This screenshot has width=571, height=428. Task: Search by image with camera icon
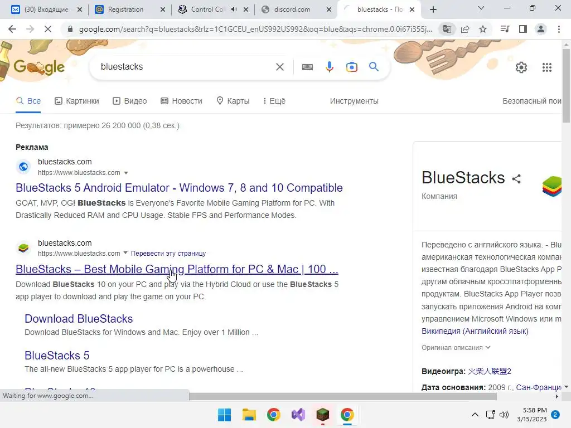[x=352, y=67]
